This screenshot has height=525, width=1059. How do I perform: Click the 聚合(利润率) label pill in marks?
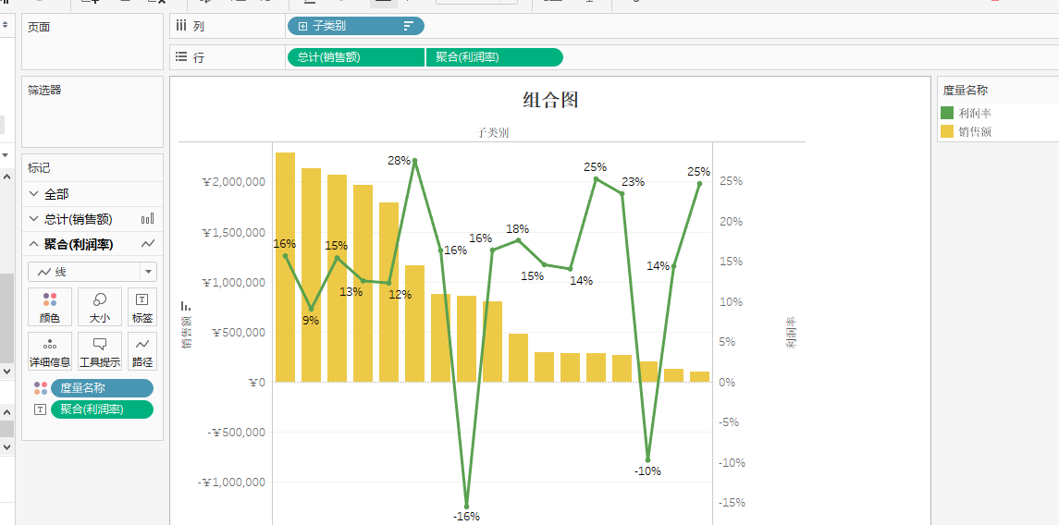(x=102, y=409)
